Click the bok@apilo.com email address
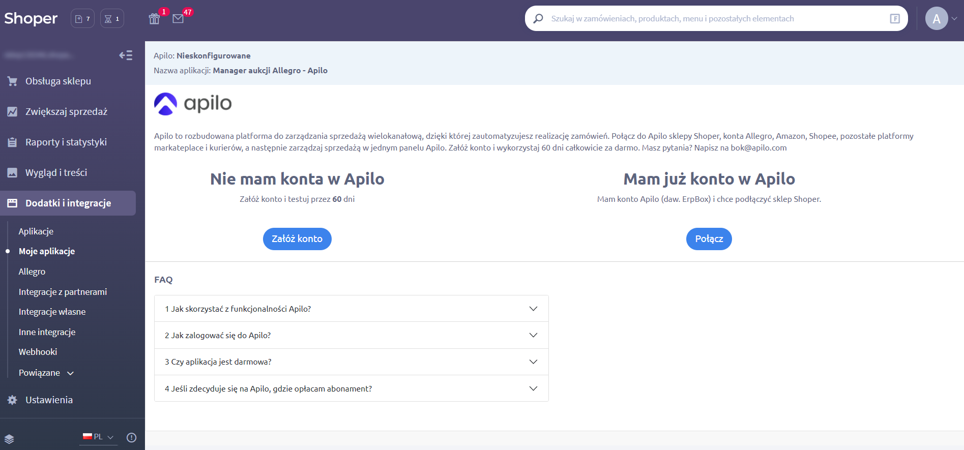This screenshot has width=964, height=450. point(758,148)
